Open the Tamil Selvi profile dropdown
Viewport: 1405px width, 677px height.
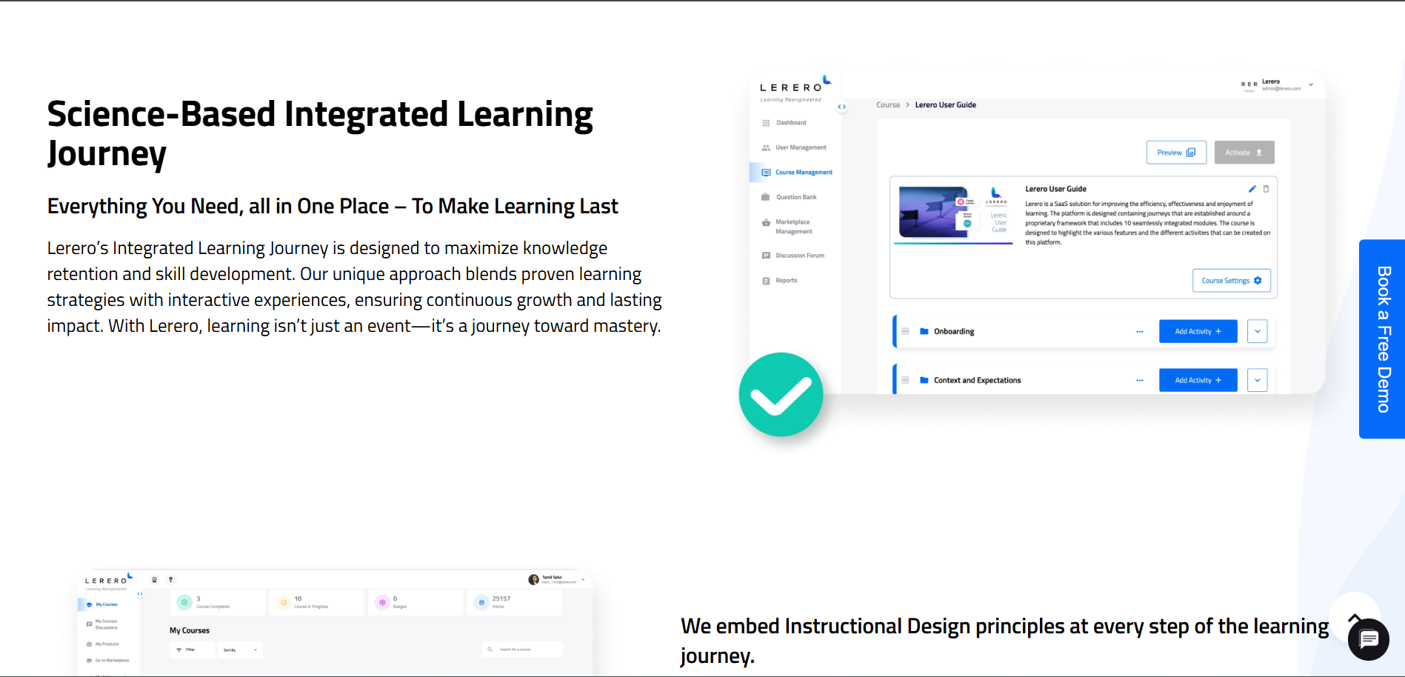pyautogui.click(x=583, y=579)
